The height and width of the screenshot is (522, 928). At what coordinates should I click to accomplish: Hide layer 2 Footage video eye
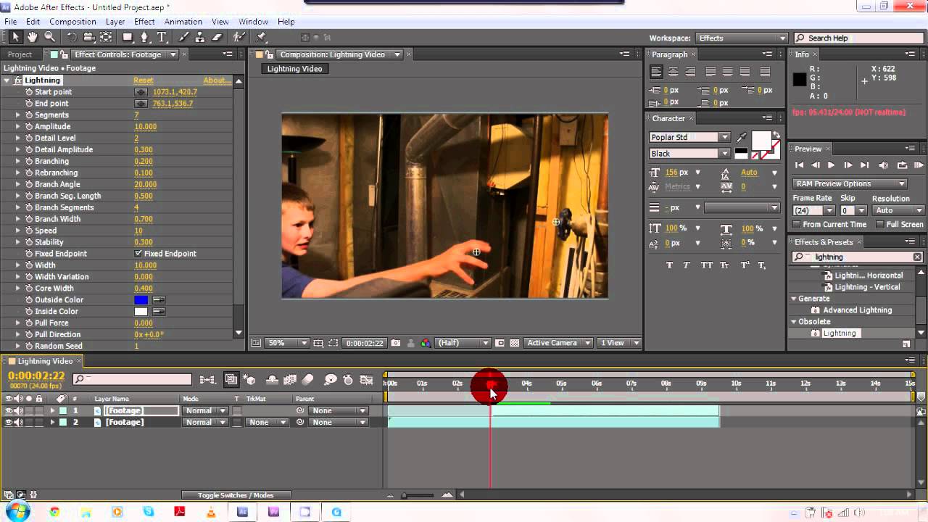point(9,423)
